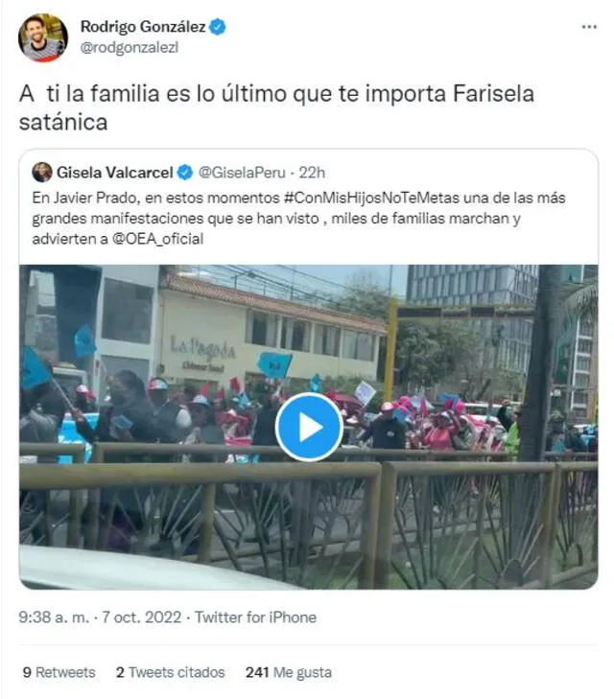Open the @rodgonzalezl handle

point(130,47)
